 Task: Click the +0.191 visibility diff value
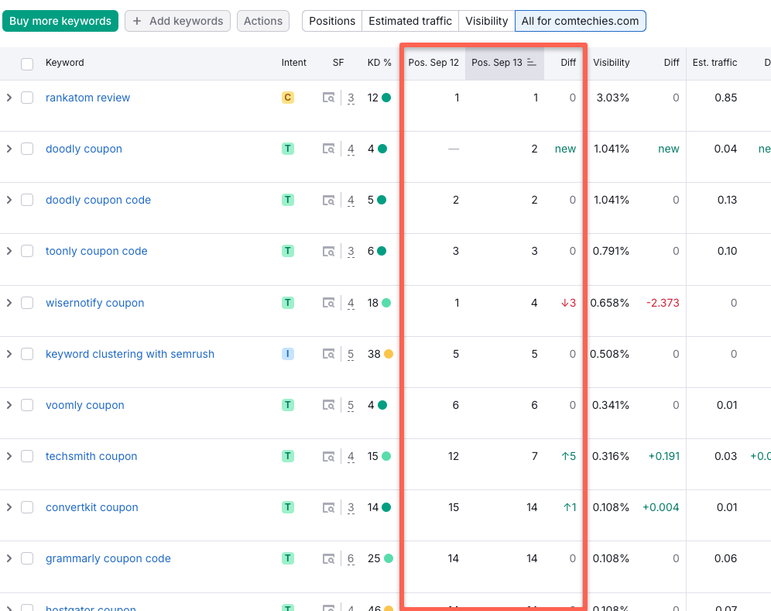[664, 456]
